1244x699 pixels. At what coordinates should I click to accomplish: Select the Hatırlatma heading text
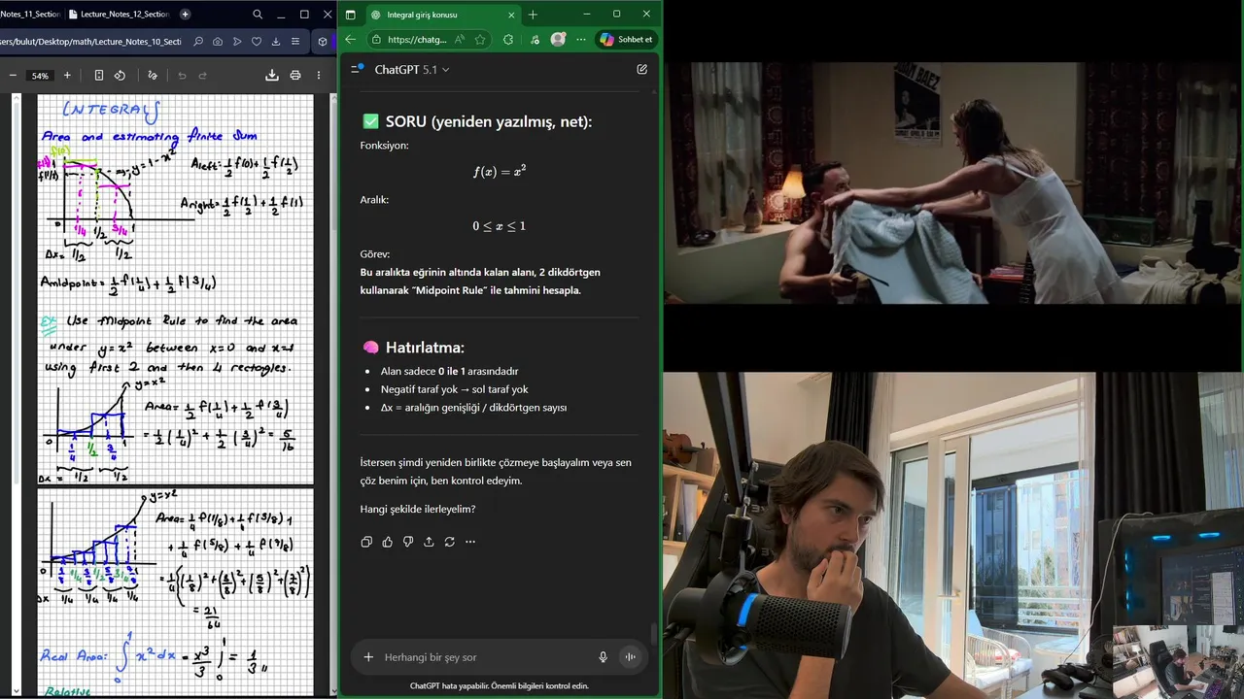[425, 348]
